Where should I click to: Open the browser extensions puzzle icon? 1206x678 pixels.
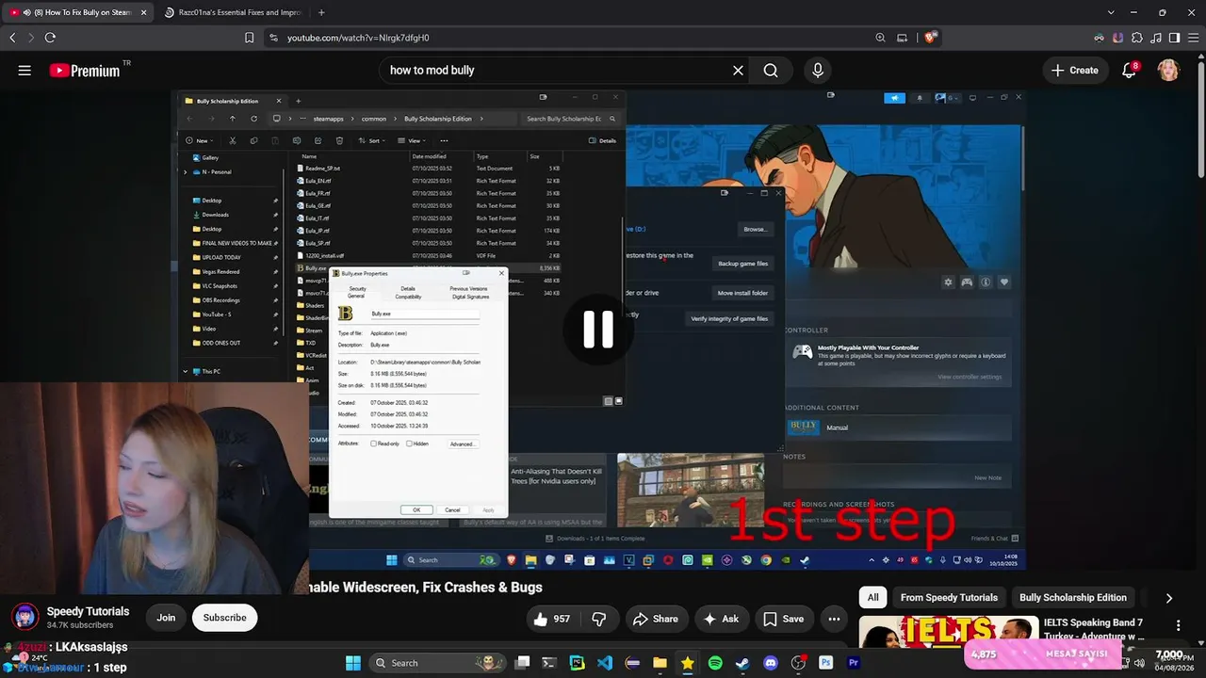[x=1137, y=38]
